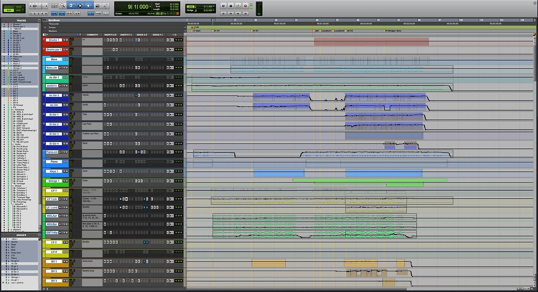538x292 pixels.
Task: Open the GROUPS list popup menu
Action: tap(39, 235)
